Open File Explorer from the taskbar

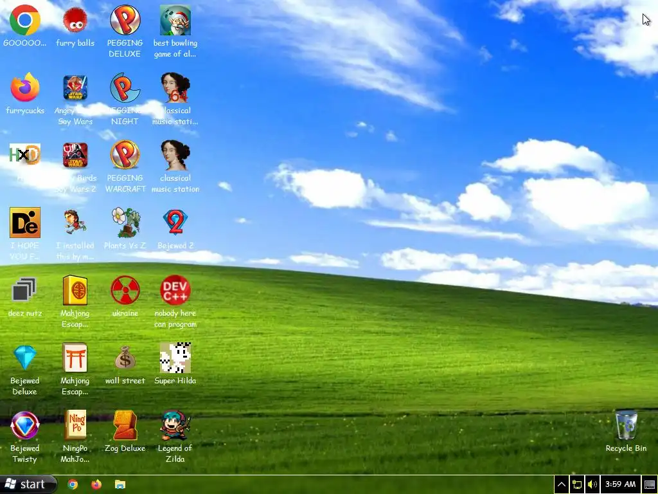120,484
